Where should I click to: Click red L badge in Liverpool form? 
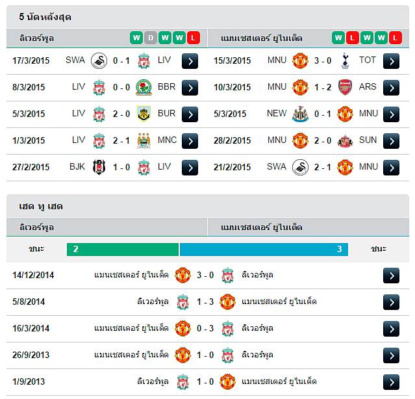[x=194, y=38]
